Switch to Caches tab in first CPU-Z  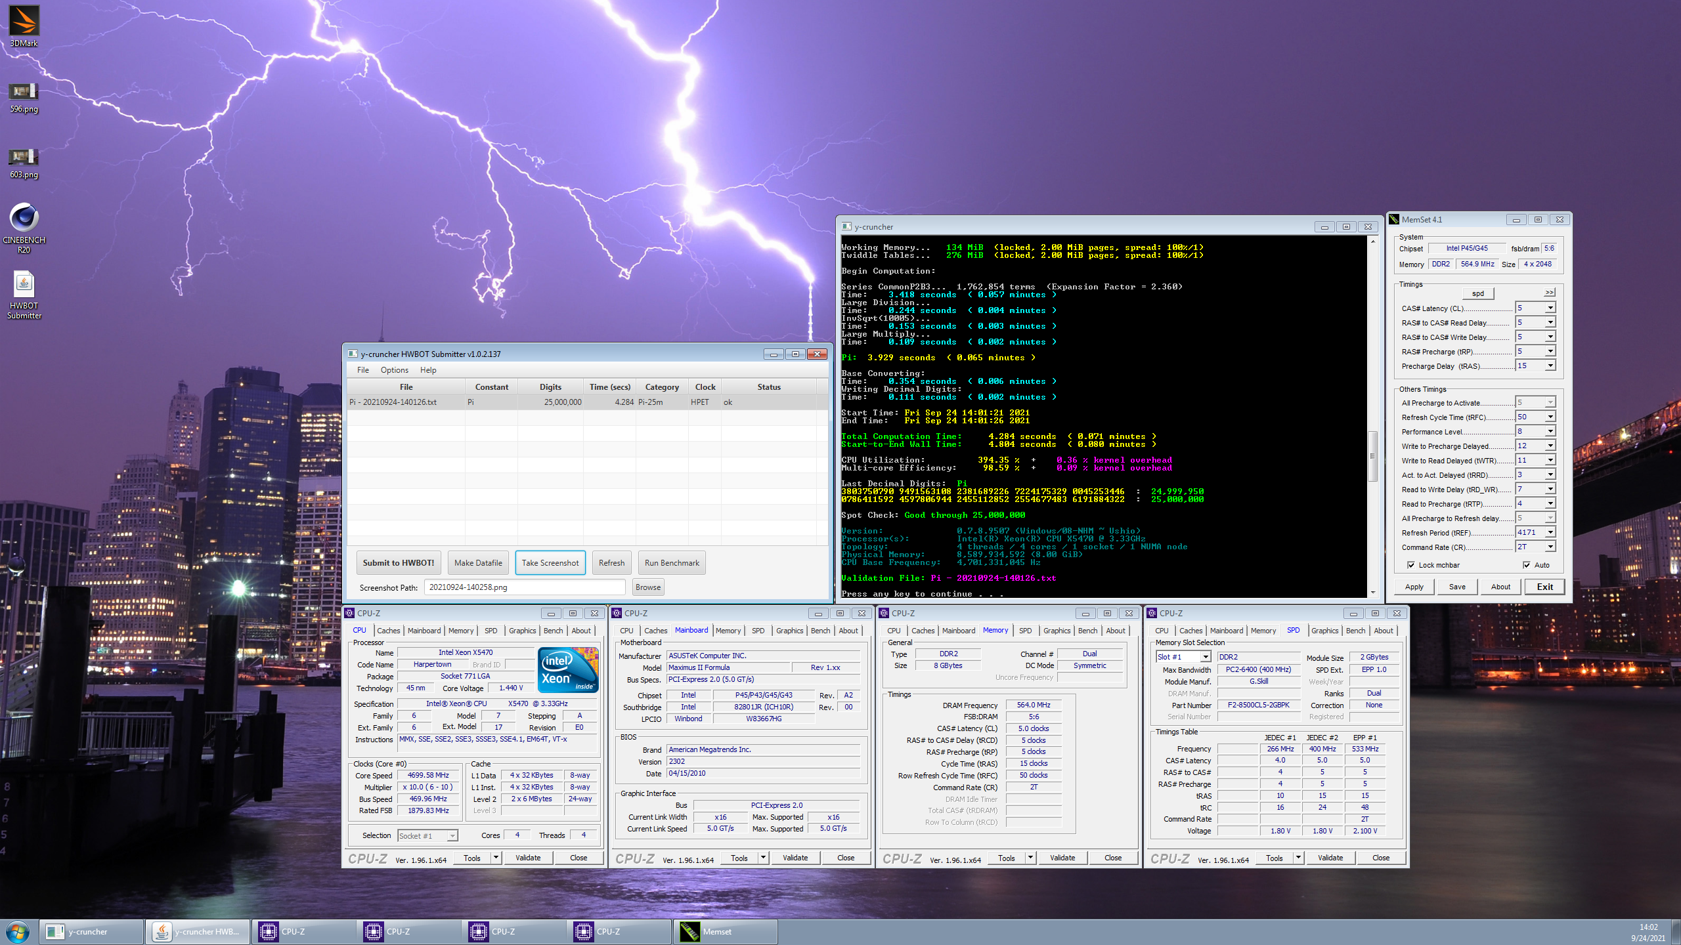tap(388, 631)
